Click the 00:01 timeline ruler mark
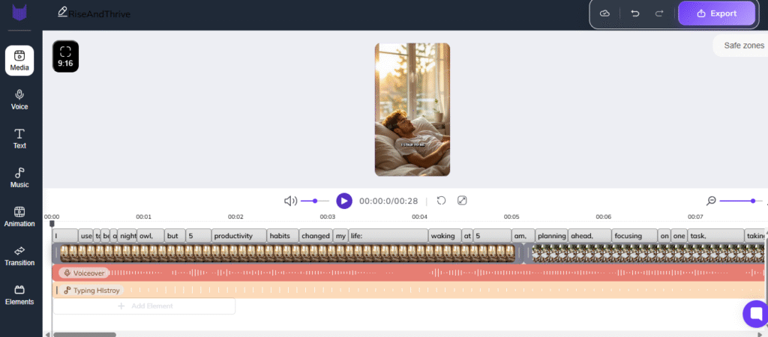 click(143, 216)
